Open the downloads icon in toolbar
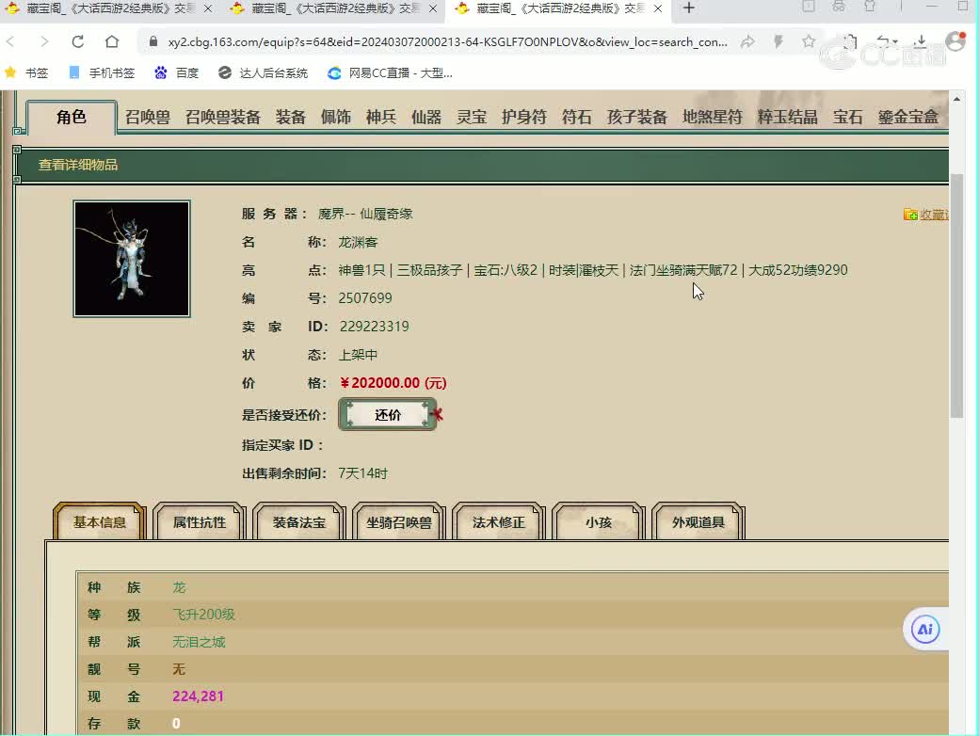Viewport: 979px width, 736px height. [921, 41]
